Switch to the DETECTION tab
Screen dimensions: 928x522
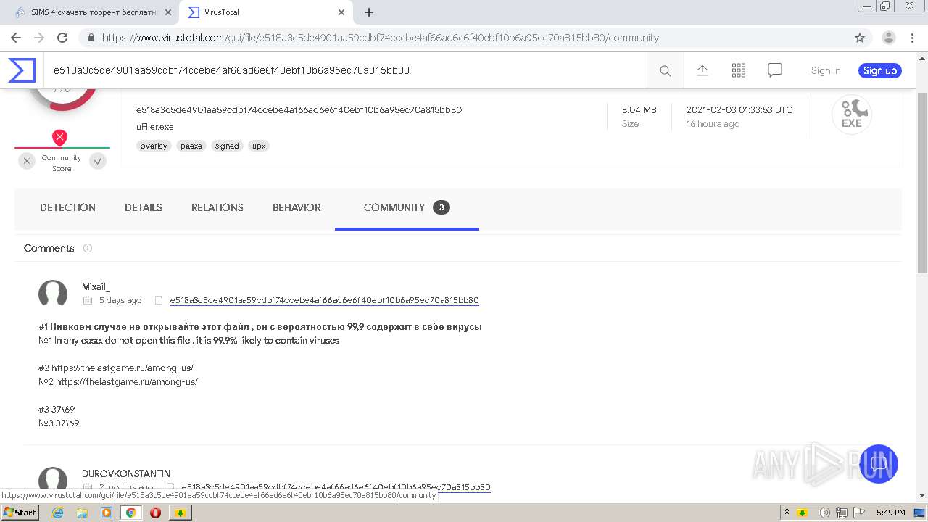coord(67,207)
